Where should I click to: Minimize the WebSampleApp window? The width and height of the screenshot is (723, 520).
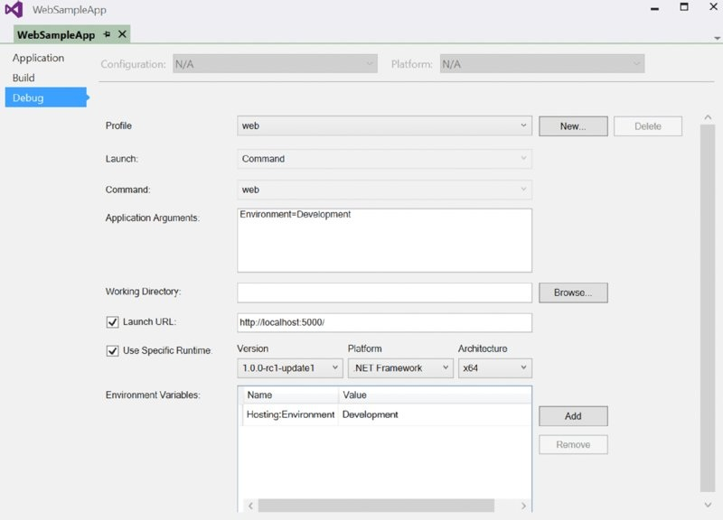(654, 9)
